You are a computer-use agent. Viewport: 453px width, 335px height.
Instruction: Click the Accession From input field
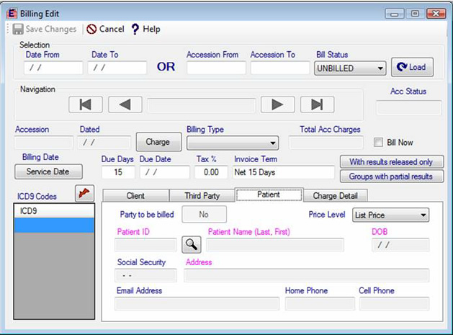coord(215,68)
